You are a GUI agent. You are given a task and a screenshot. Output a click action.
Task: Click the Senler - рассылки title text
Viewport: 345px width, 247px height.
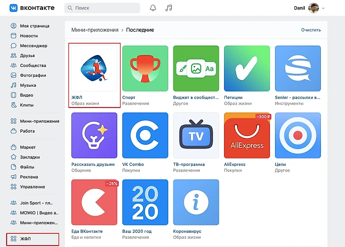(x=297, y=98)
